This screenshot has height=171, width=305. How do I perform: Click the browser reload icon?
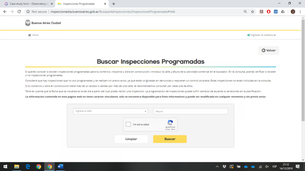(x=19, y=12)
